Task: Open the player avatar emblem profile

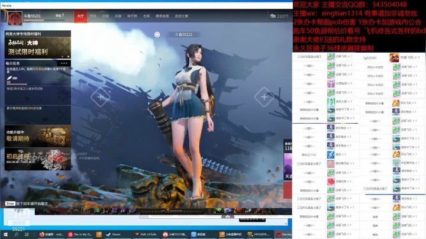Action: click(x=15, y=18)
